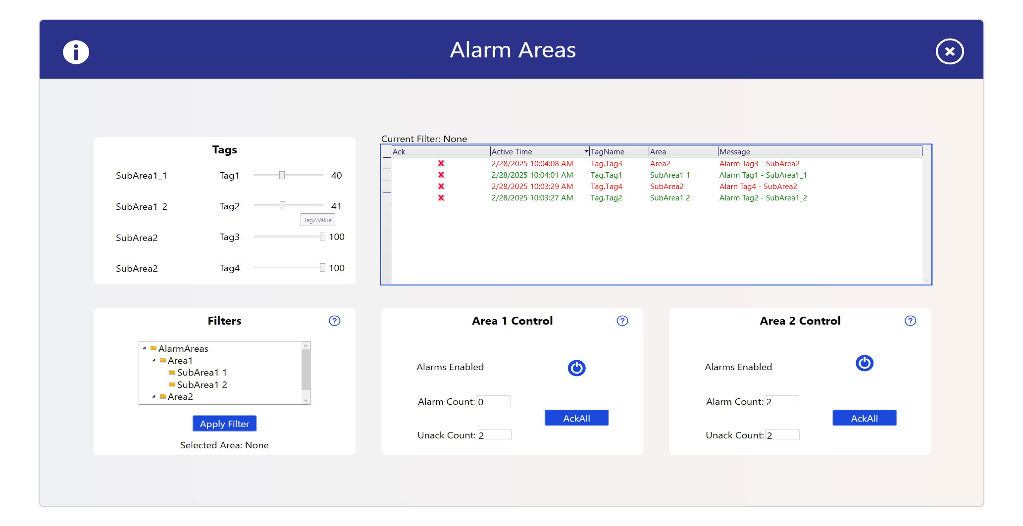Screen dimensions: 1023x526
Task: Click the info icon in header
Action: coord(76,52)
